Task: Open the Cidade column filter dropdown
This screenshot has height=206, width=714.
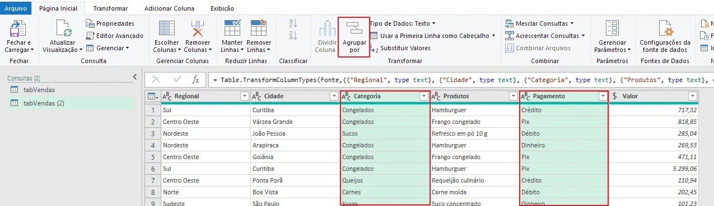Action: tap(334, 96)
